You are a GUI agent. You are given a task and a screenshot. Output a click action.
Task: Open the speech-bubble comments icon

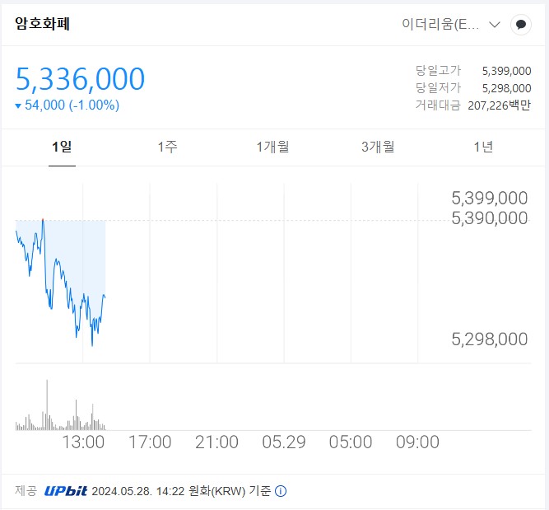pyautogui.click(x=520, y=25)
